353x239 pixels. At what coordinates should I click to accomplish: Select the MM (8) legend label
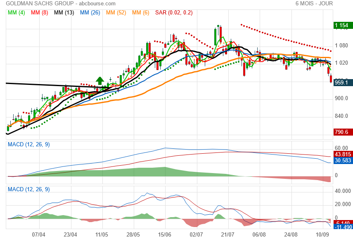click(39, 13)
